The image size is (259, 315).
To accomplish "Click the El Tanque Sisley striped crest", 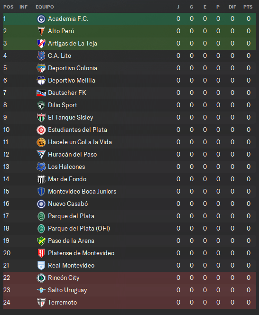I will tap(41, 118).
